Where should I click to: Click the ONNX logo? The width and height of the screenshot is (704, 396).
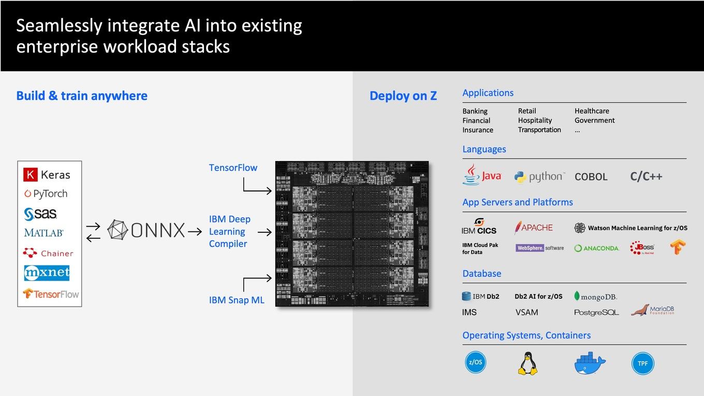146,231
